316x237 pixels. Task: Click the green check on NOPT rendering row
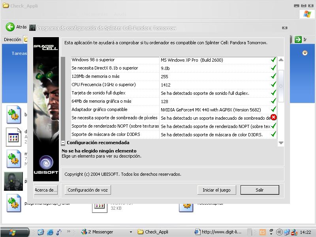(x=273, y=126)
